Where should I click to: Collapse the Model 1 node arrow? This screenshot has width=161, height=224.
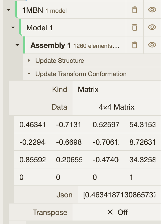[13, 27]
